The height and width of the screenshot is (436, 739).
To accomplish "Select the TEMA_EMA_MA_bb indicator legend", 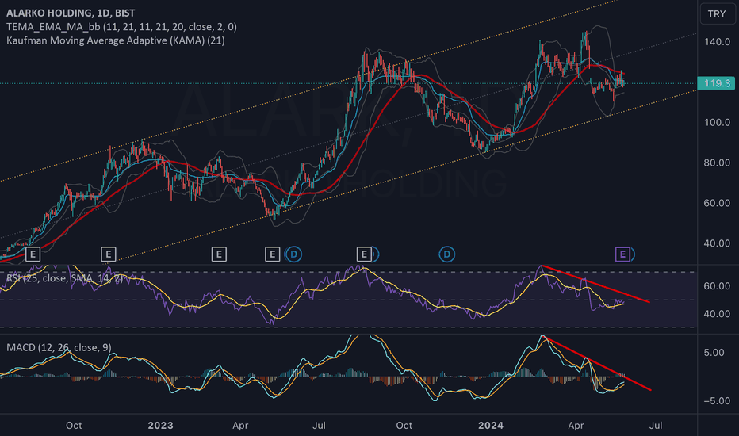I will point(121,27).
